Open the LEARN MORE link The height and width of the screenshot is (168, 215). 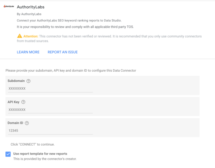(28, 52)
